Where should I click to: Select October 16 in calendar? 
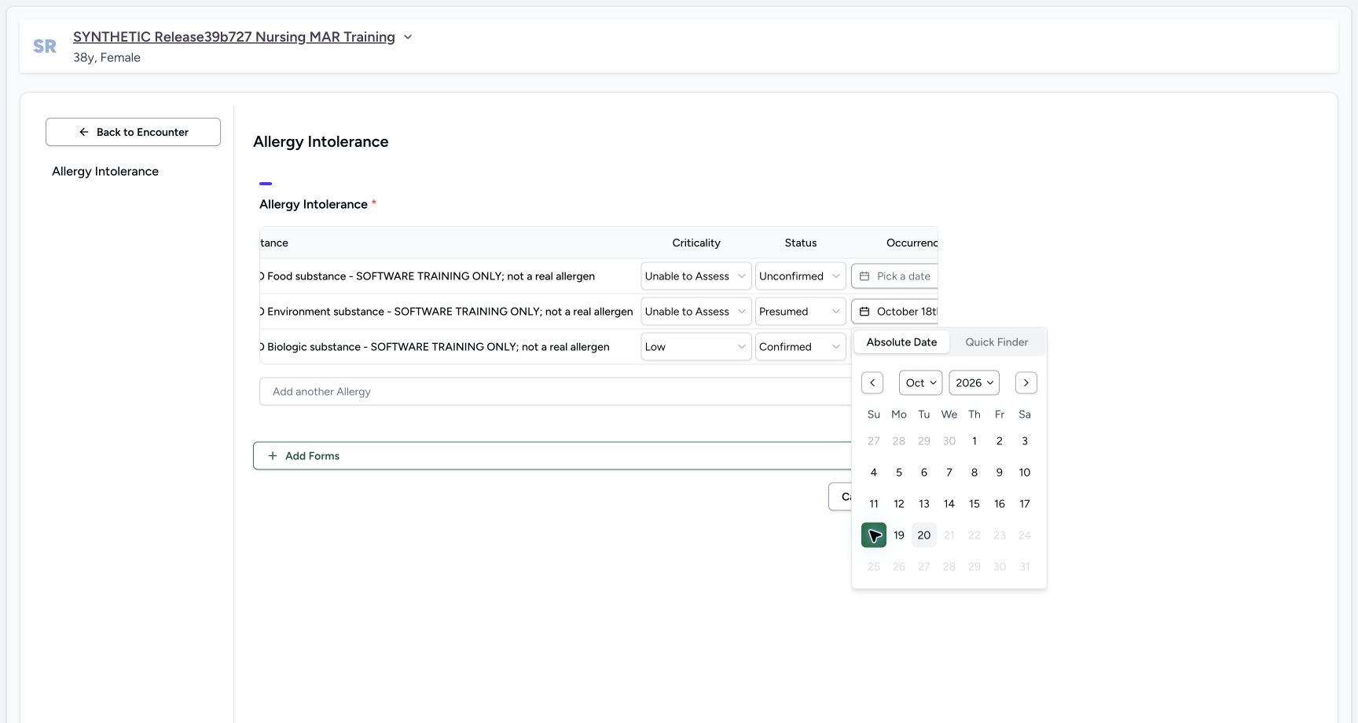[x=1000, y=504]
